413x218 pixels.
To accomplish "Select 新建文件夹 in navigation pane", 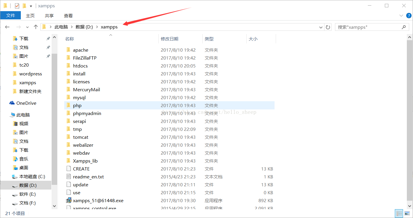I will coord(31,91).
